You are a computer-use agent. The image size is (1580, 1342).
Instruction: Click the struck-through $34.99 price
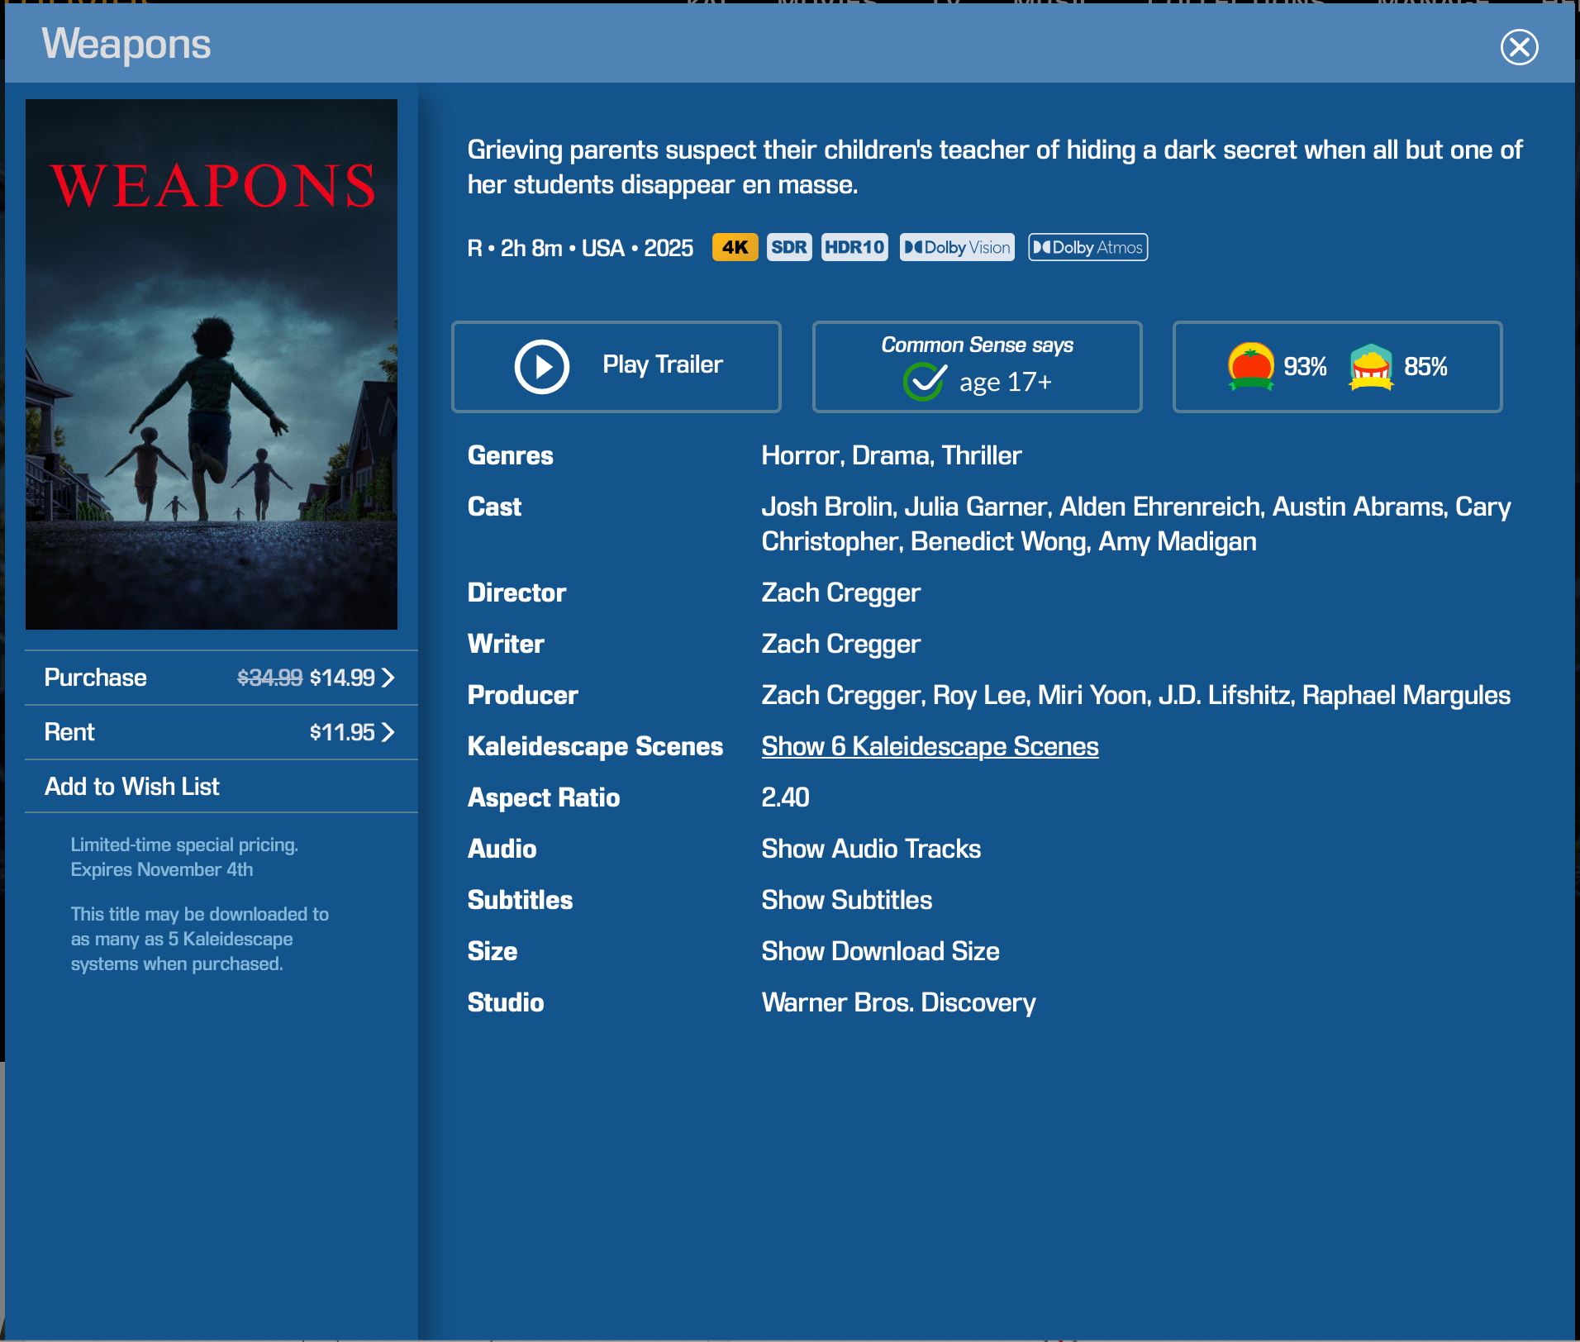(x=269, y=678)
